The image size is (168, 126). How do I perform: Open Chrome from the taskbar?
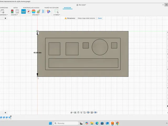pos(117,123)
